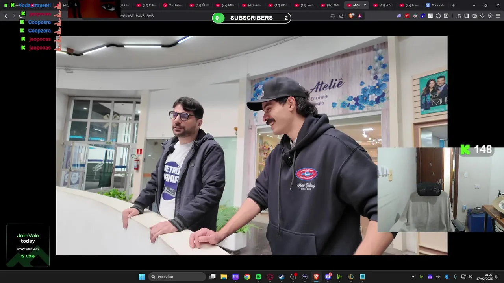This screenshot has width=504, height=283.
Task: Open the Brave Rewards triangle icon
Action: [359, 16]
